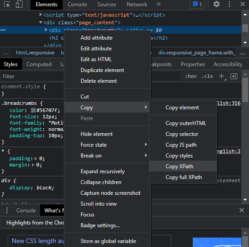The image size is (249, 247).
Task: Open the issues message counter badge
Action: click(x=197, y=4)
